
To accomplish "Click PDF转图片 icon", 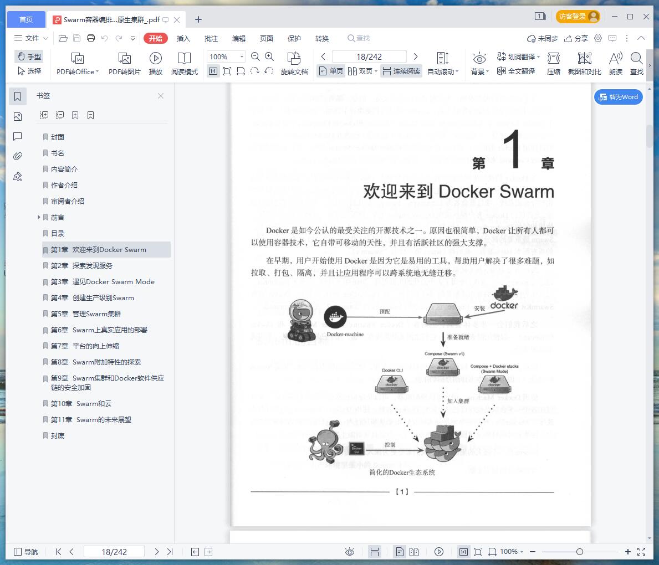I will tap(124, 64).
